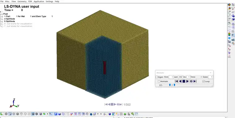Open dropdown arrow beside colorful diamond icon
This screenshot has height=118, width=235.
click(x=48, y=114)
